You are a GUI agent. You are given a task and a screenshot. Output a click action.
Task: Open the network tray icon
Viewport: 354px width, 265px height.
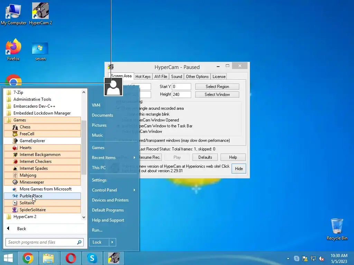tap(313, 258)
